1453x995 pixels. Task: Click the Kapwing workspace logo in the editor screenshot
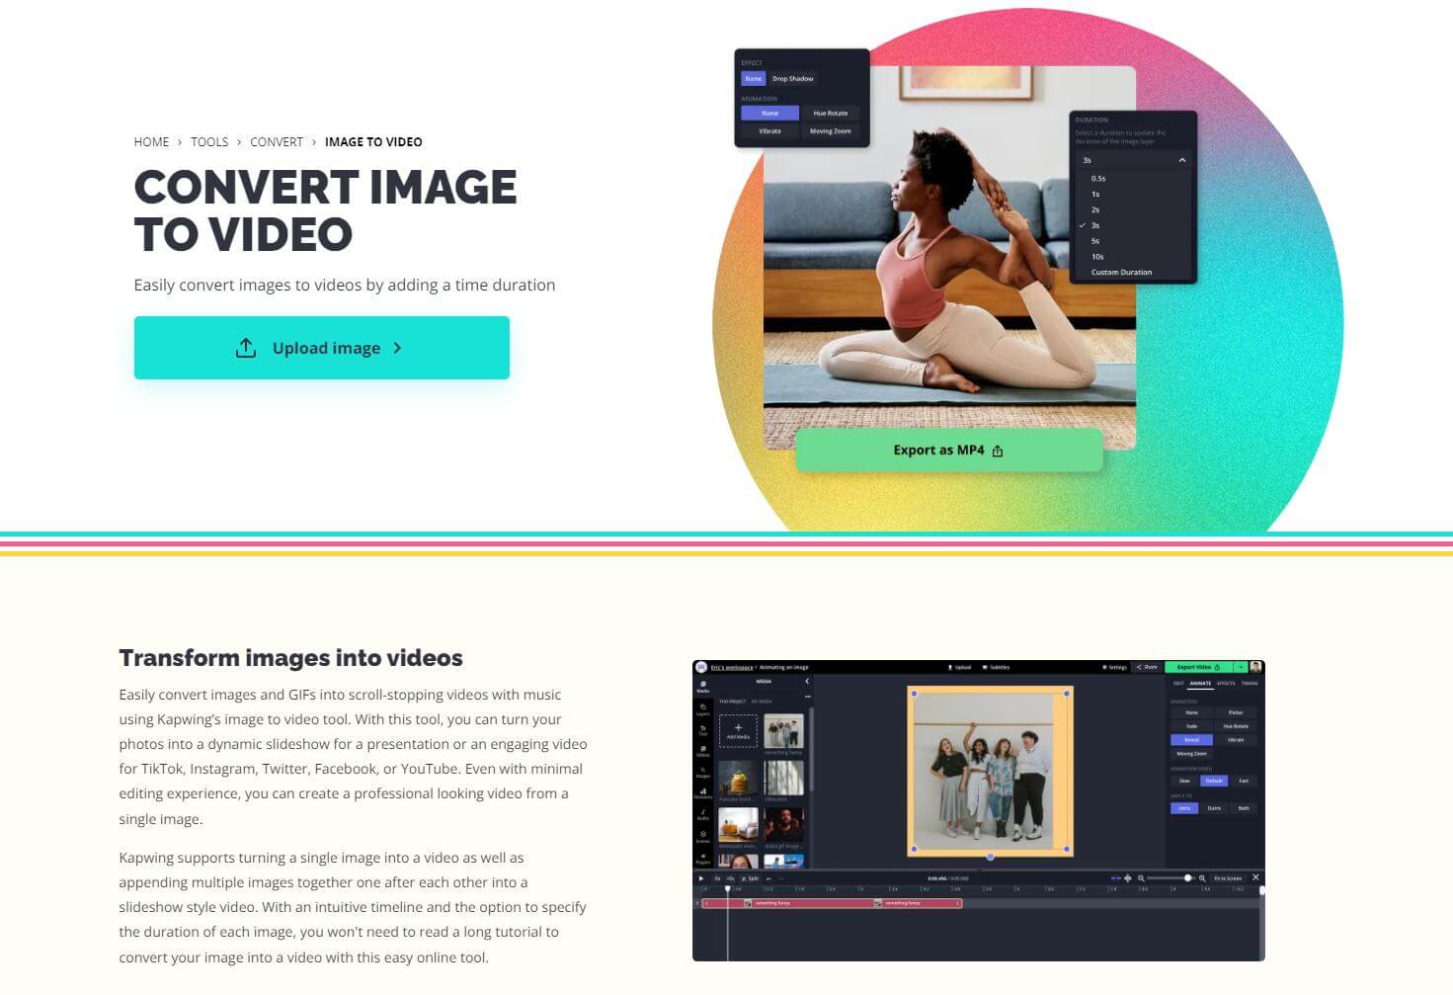coord(700,667)
